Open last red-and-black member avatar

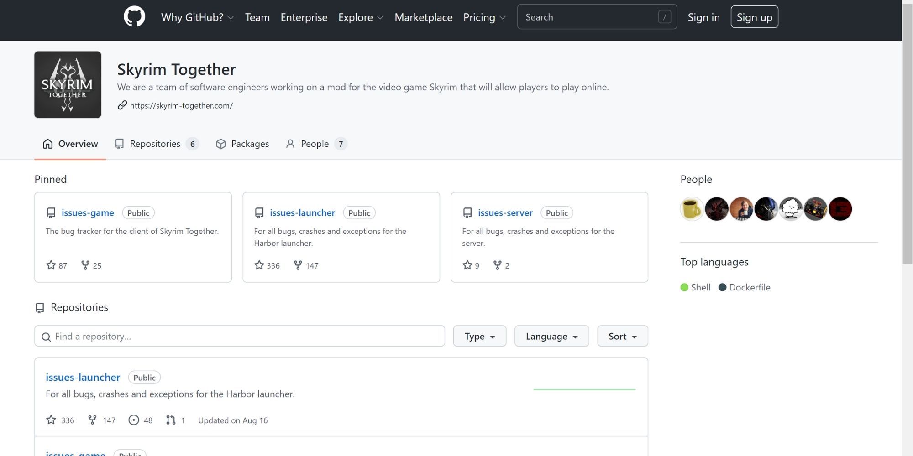click(840, 209)
